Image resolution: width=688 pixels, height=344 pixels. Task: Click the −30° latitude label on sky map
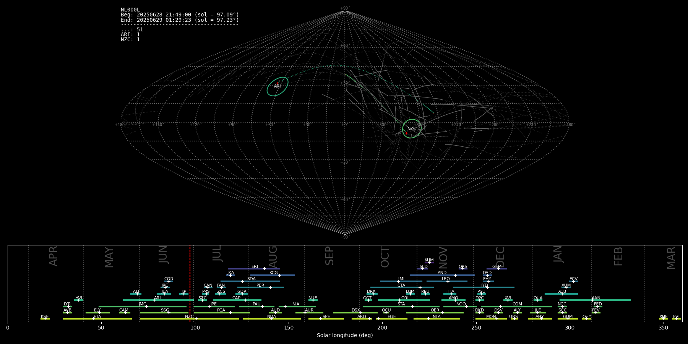[345, 162]
